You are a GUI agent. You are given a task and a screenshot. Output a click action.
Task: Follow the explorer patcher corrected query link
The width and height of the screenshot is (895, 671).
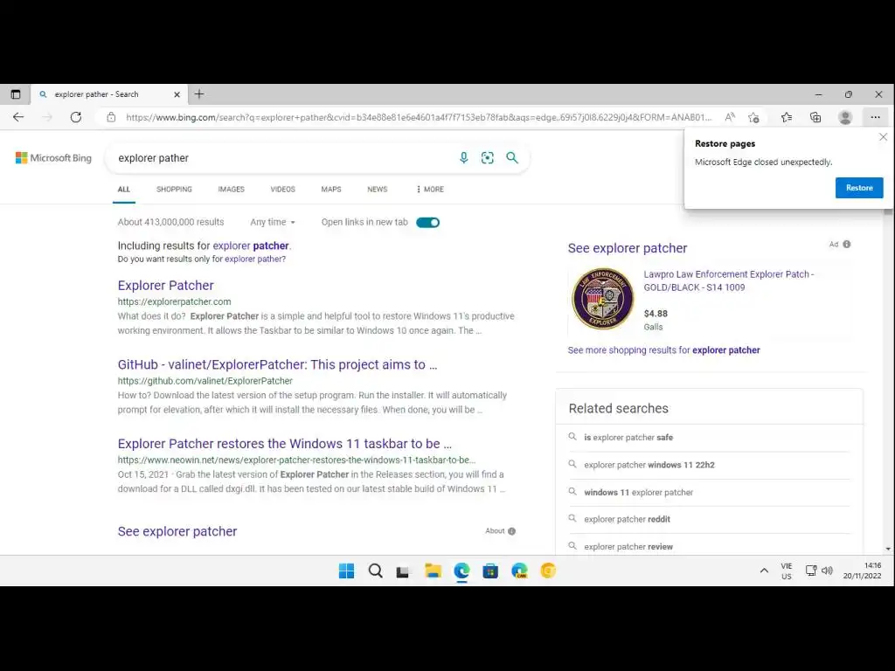(x=251, y=246)
